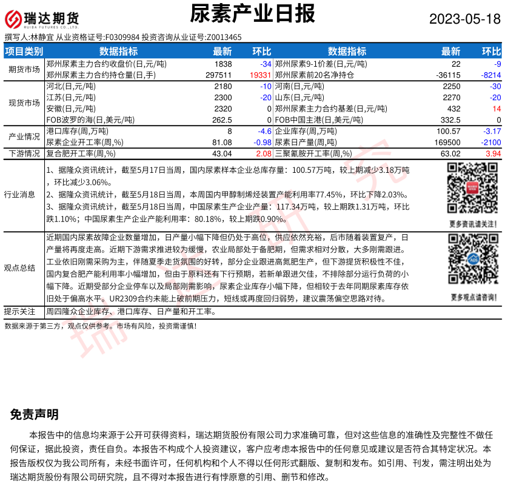Click the 期货市场 row category
This screenshot has height=484, width=505.
click(x=24, y=69)
